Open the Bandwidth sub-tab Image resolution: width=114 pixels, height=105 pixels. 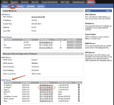point(30,6)
